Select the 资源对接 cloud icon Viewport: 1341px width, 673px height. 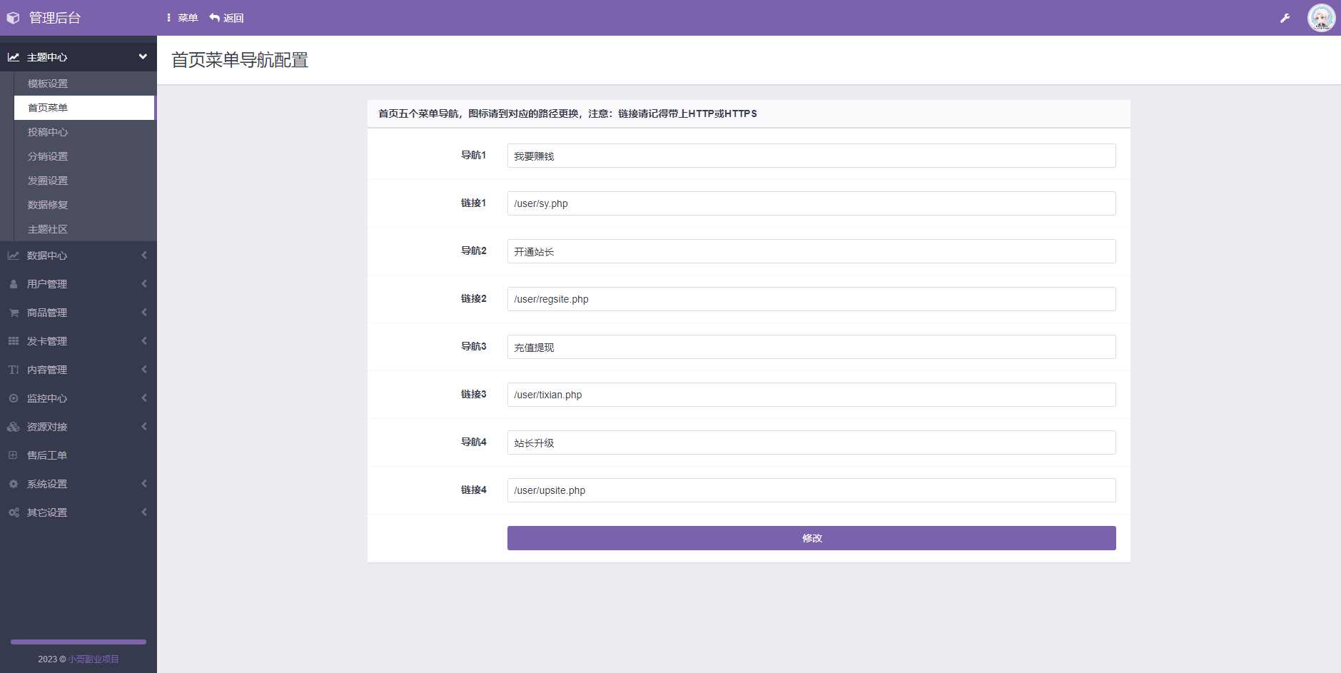[x=14, y=426]
